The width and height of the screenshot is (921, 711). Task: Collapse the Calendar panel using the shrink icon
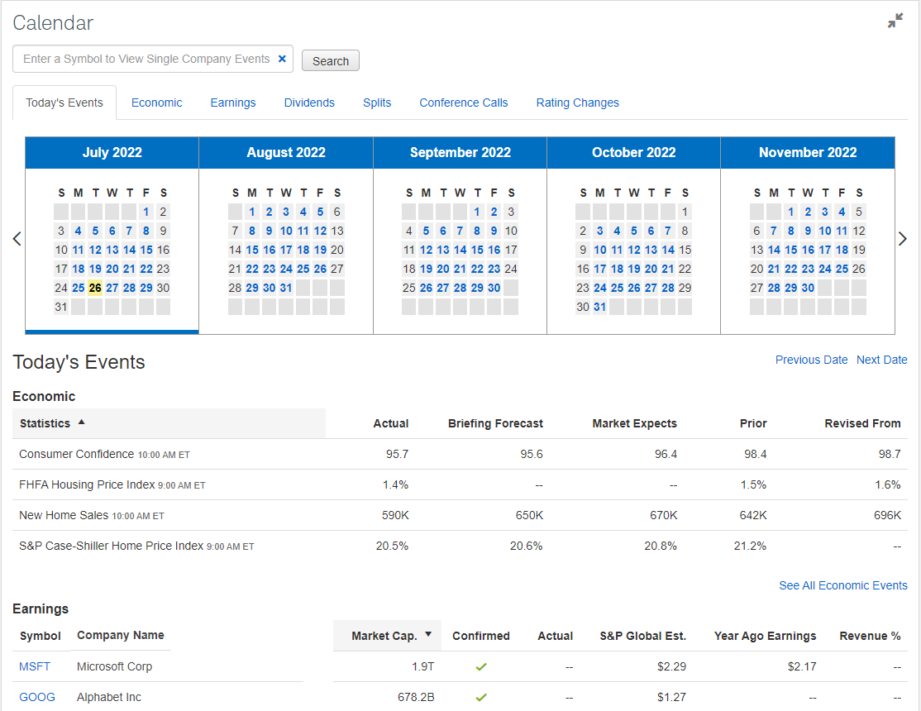[895, 21]
